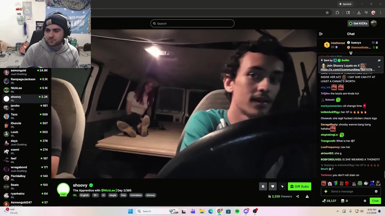Open asmongold channel in sidebar
Image resolution: width=385 pixels, height=216 pixels.
pos(26,72)
